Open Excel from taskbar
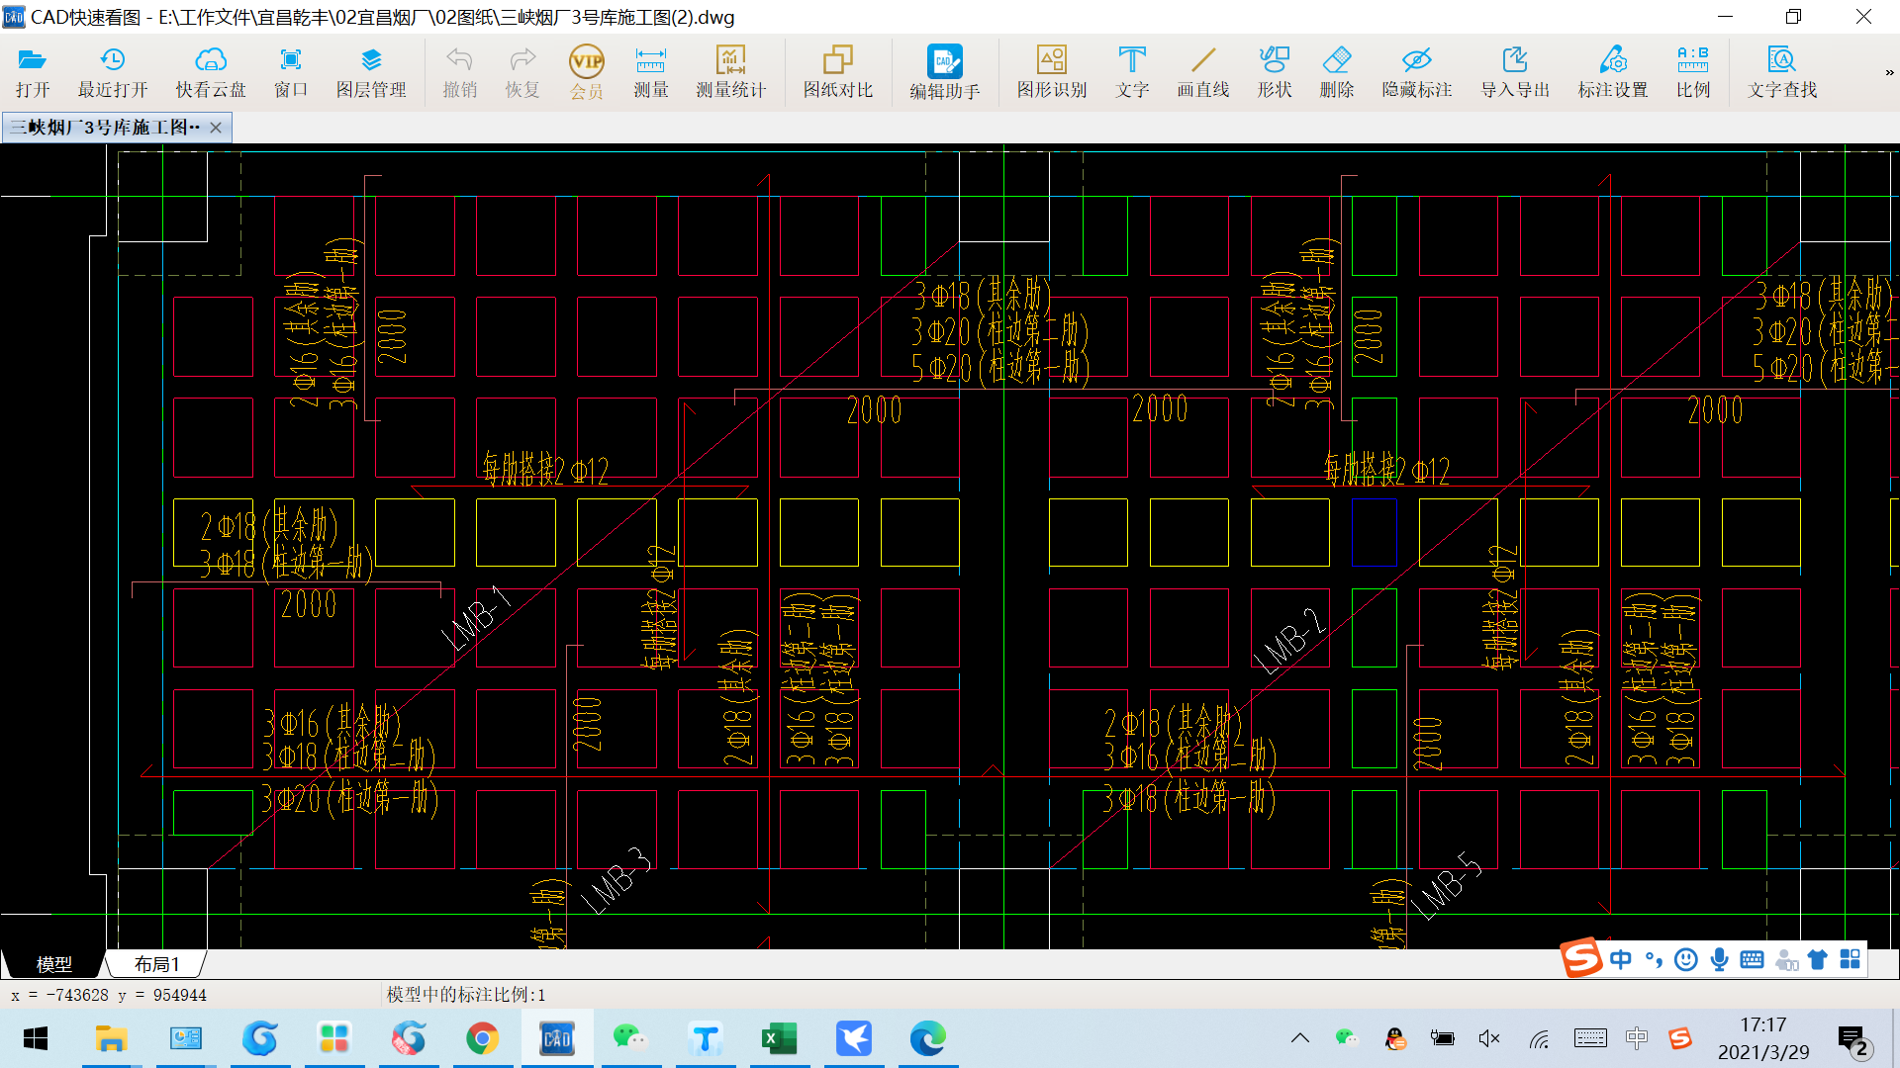The height and width of the screenshot is (1068, 1900). pyautogui.click(x=779, y=1038)
